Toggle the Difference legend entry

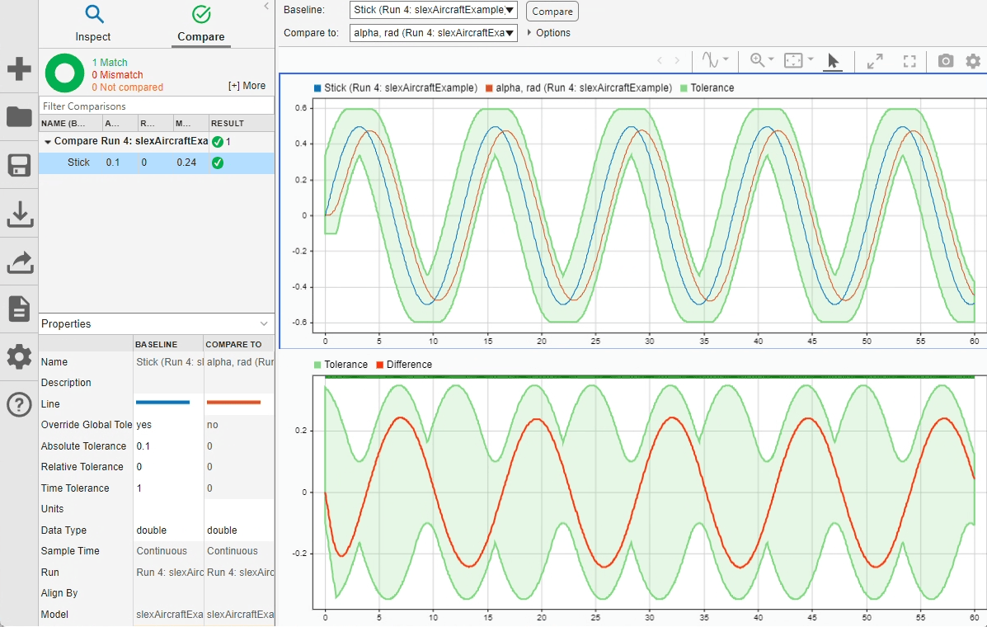tap(404, 365)
